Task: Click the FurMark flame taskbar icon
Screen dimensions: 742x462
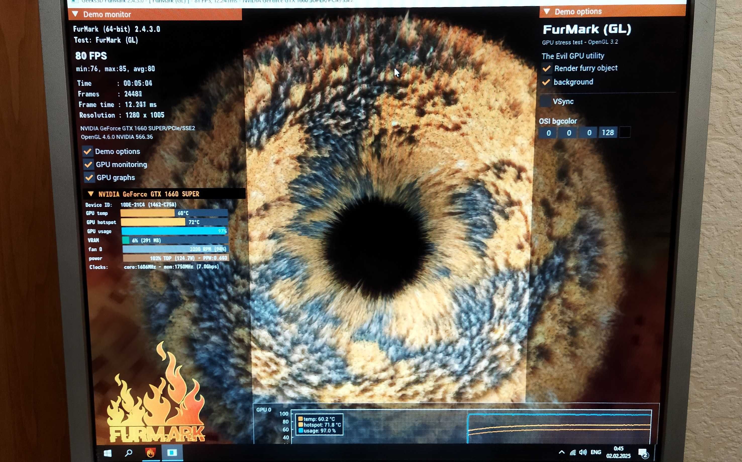Action: pos(150,453)
